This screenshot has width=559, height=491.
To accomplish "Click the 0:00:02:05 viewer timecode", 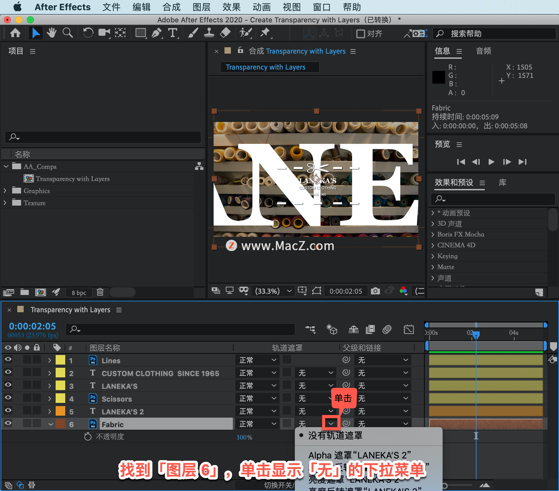I will tap(346, 291).
